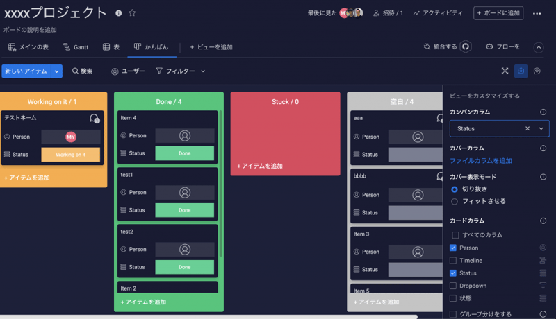
Task: Uncheck the Person card column checkbox
Action: tap(454, 248)
